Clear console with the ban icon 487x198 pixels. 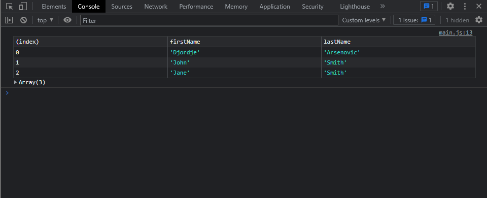tap(24, 20)
